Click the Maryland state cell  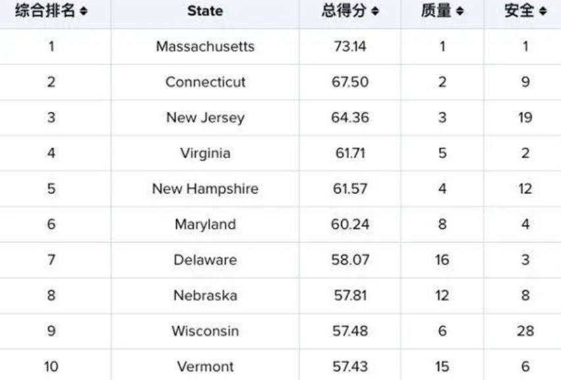click(205, 225)
